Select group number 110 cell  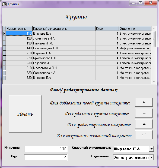19,34
